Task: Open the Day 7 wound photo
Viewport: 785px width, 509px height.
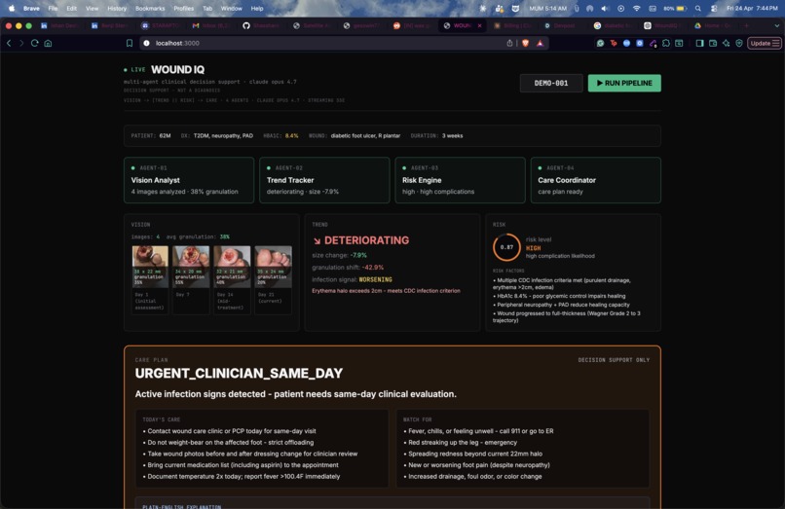Action: (x=191, y=267)
